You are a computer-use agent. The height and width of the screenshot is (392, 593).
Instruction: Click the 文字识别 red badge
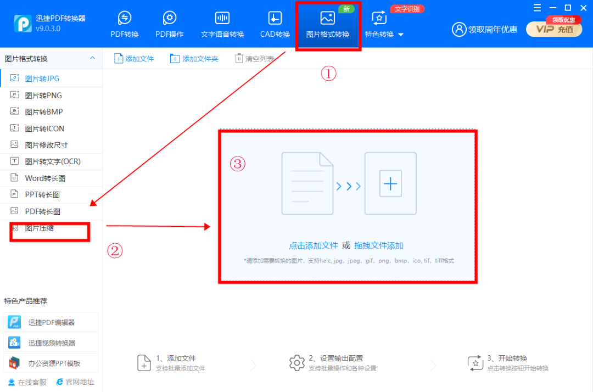pos(407,9)
